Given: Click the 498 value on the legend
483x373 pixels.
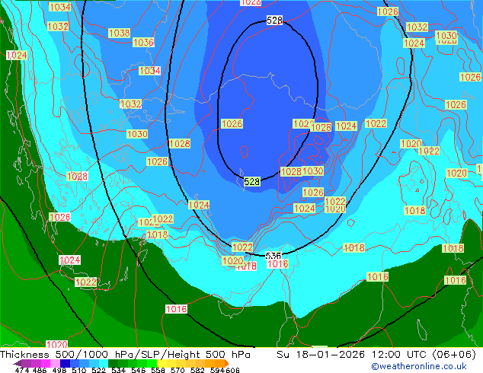Looking at the screenshot, I should pos(59,370).
